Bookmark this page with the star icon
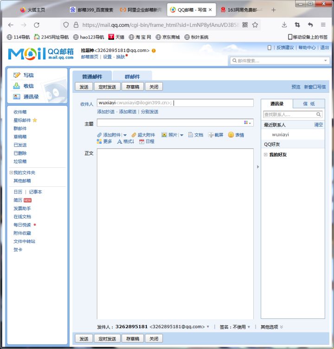 (255, 25)
